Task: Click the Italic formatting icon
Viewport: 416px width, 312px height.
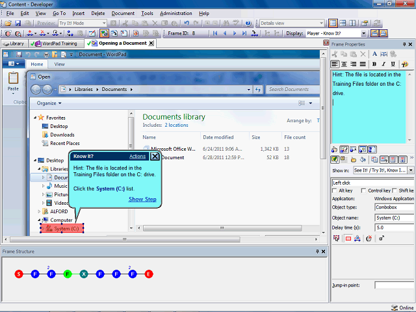Action: pos(383,64)
